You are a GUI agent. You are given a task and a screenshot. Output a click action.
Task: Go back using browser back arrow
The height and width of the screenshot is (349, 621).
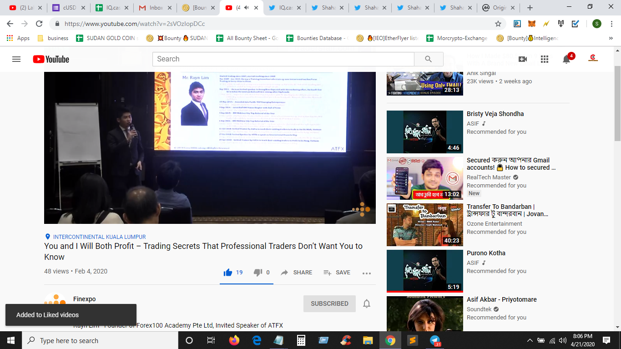(10, 24)
